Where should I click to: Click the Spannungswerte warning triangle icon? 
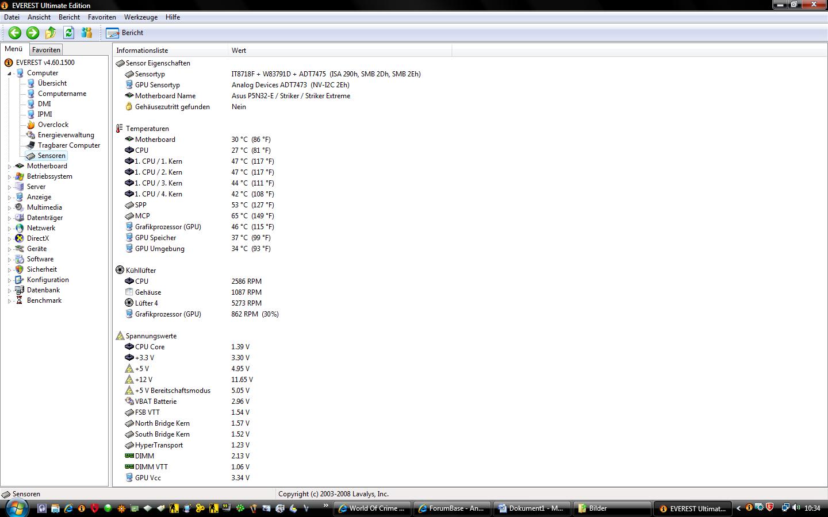(120, 335)
